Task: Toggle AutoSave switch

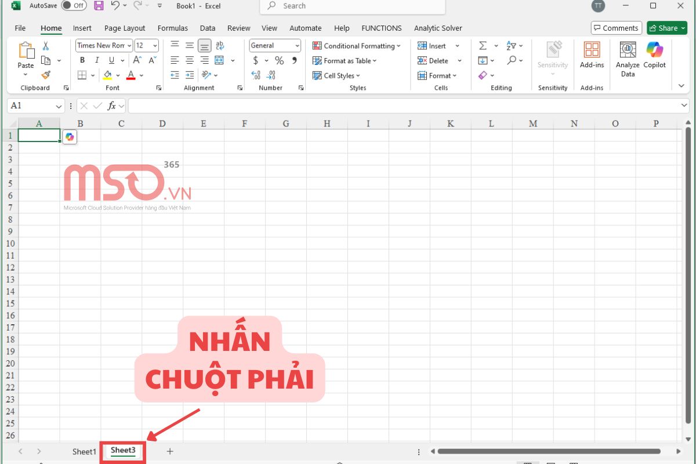Action: coord(74,6)
